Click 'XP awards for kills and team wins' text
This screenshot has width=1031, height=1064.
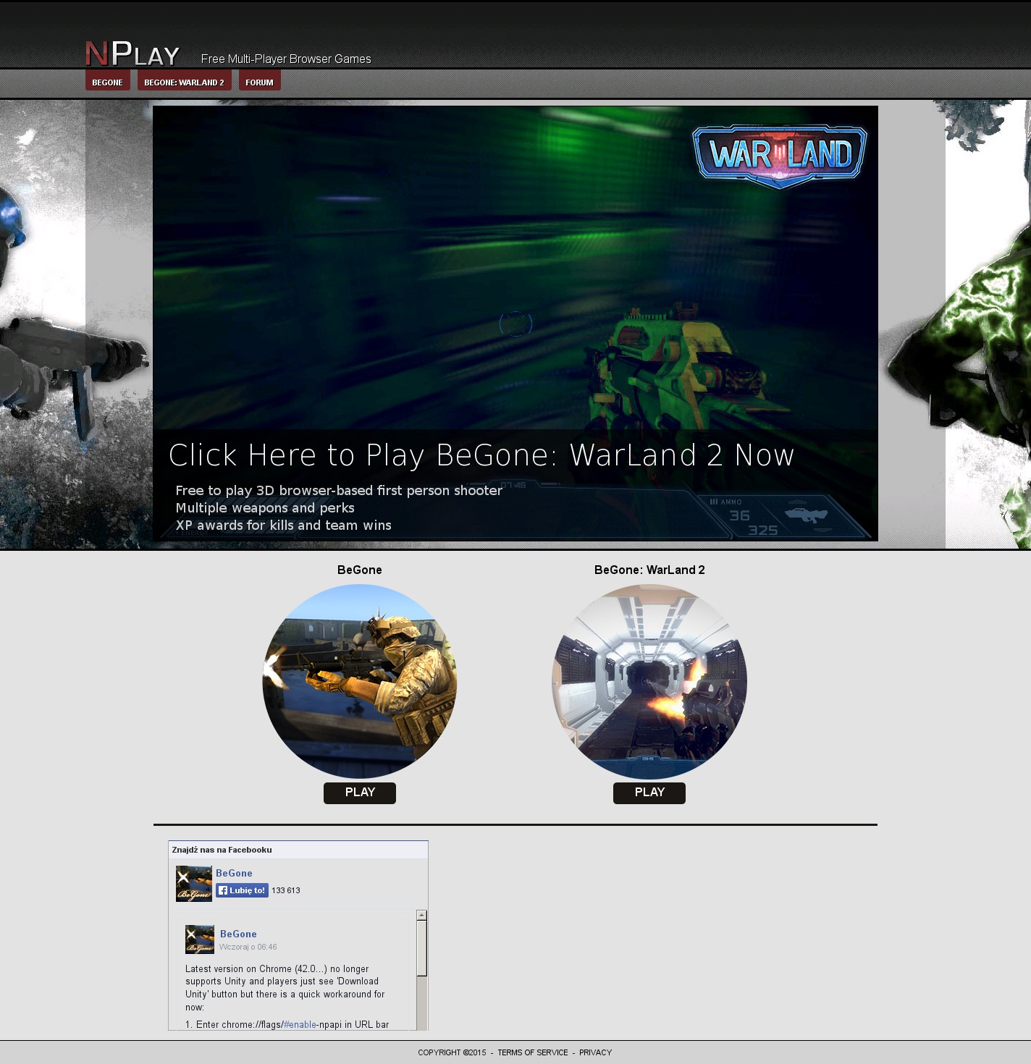283,525
